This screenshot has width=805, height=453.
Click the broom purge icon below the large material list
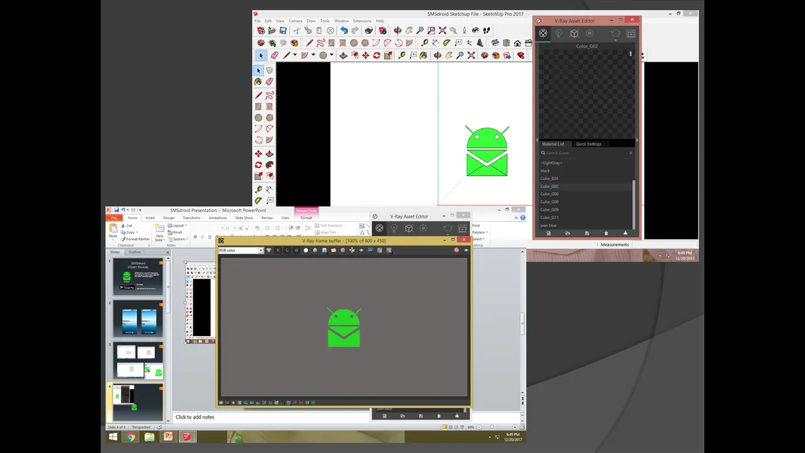click(x=625, y=233)
